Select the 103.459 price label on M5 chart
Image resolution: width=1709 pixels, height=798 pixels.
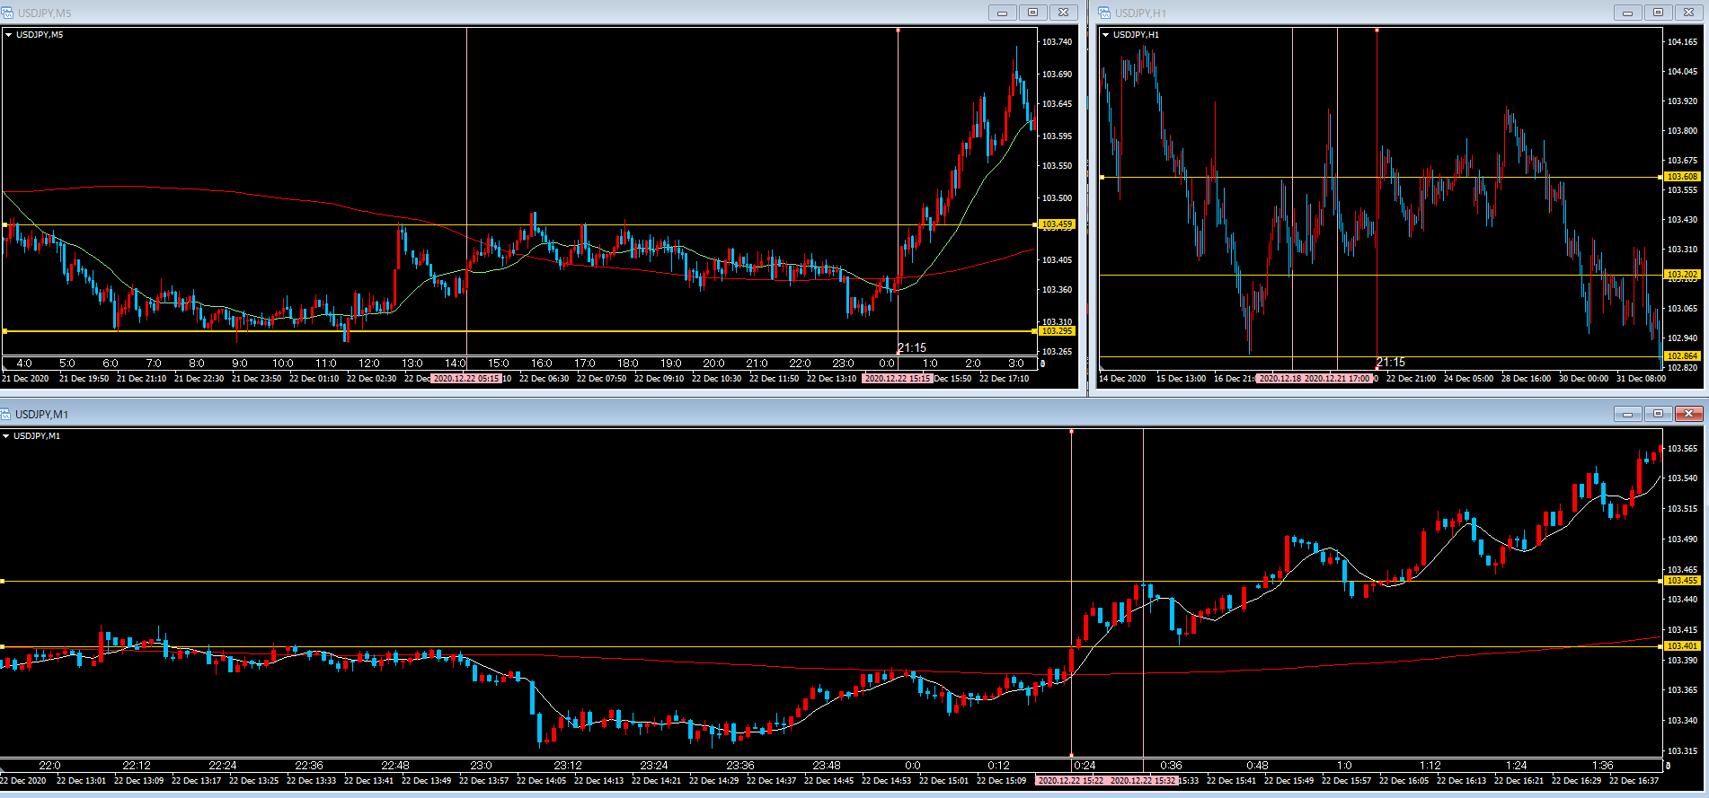[1056, 224]
